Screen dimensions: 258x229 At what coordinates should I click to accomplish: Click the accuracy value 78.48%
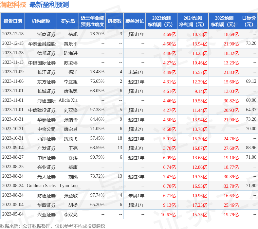point(97,72)
